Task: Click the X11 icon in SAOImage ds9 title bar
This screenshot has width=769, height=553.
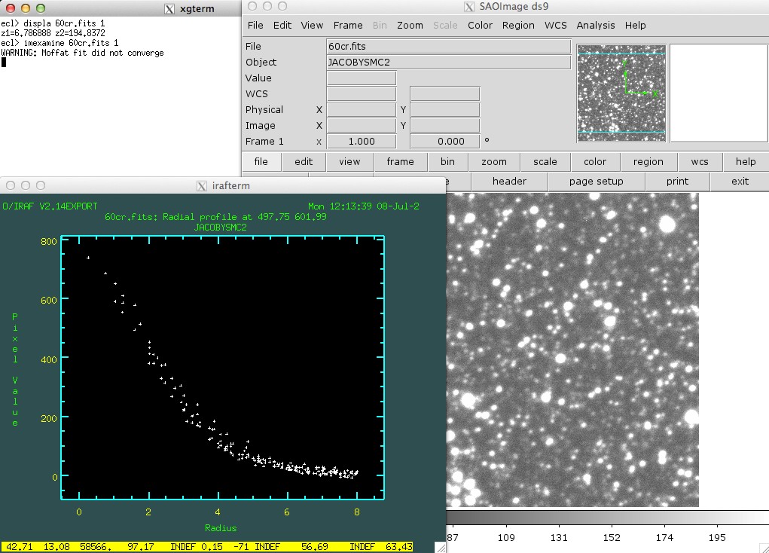Action: click(x=468, y=6)
